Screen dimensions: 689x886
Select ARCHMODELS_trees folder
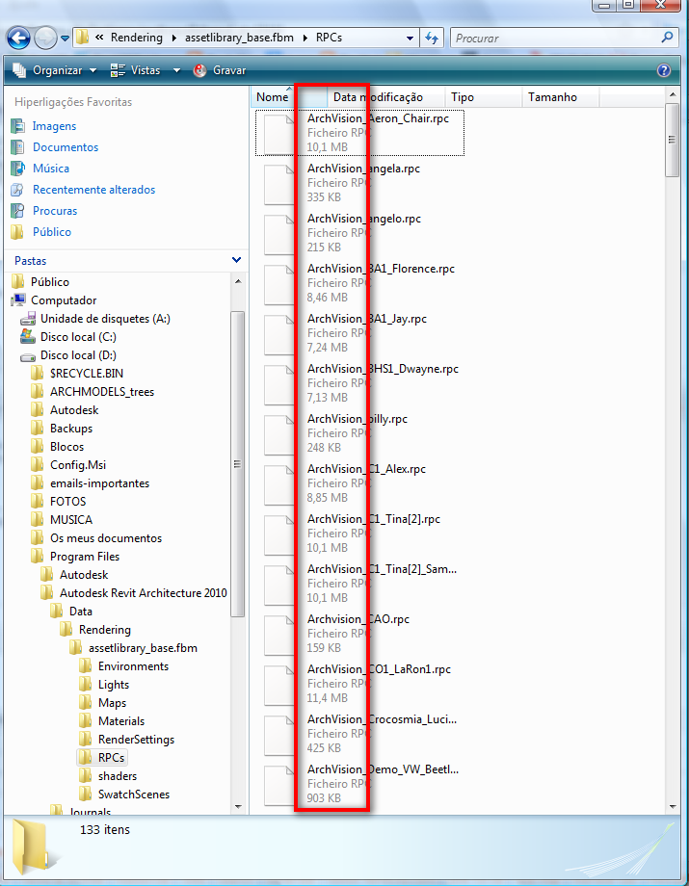tap(102, 392)
